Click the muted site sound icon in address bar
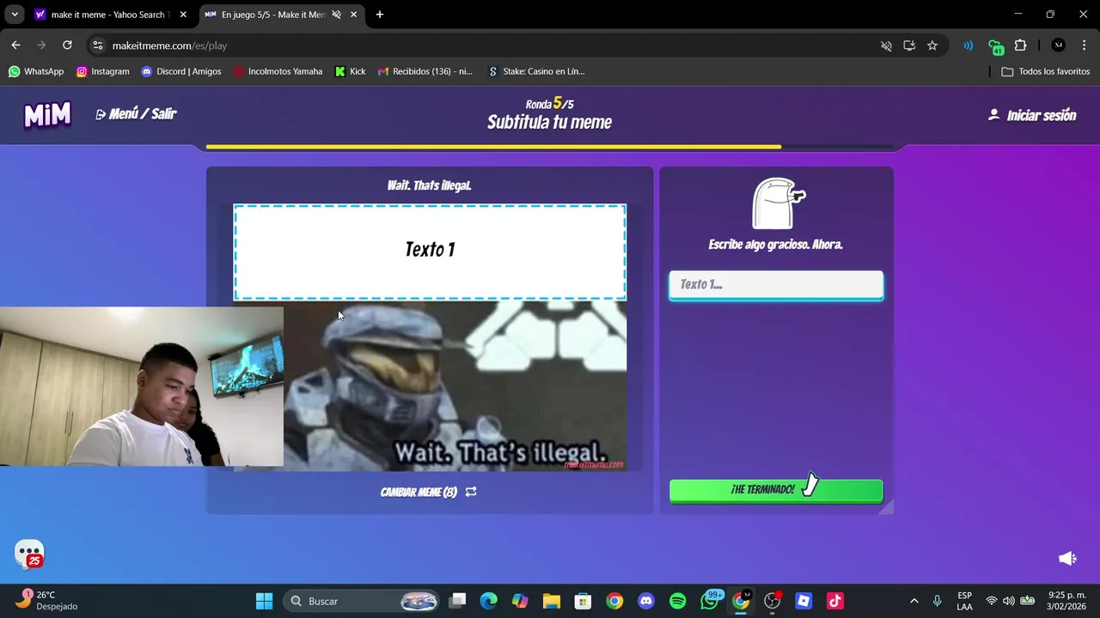Screen dimensions: 1100x618 click(x=886, y=45)
